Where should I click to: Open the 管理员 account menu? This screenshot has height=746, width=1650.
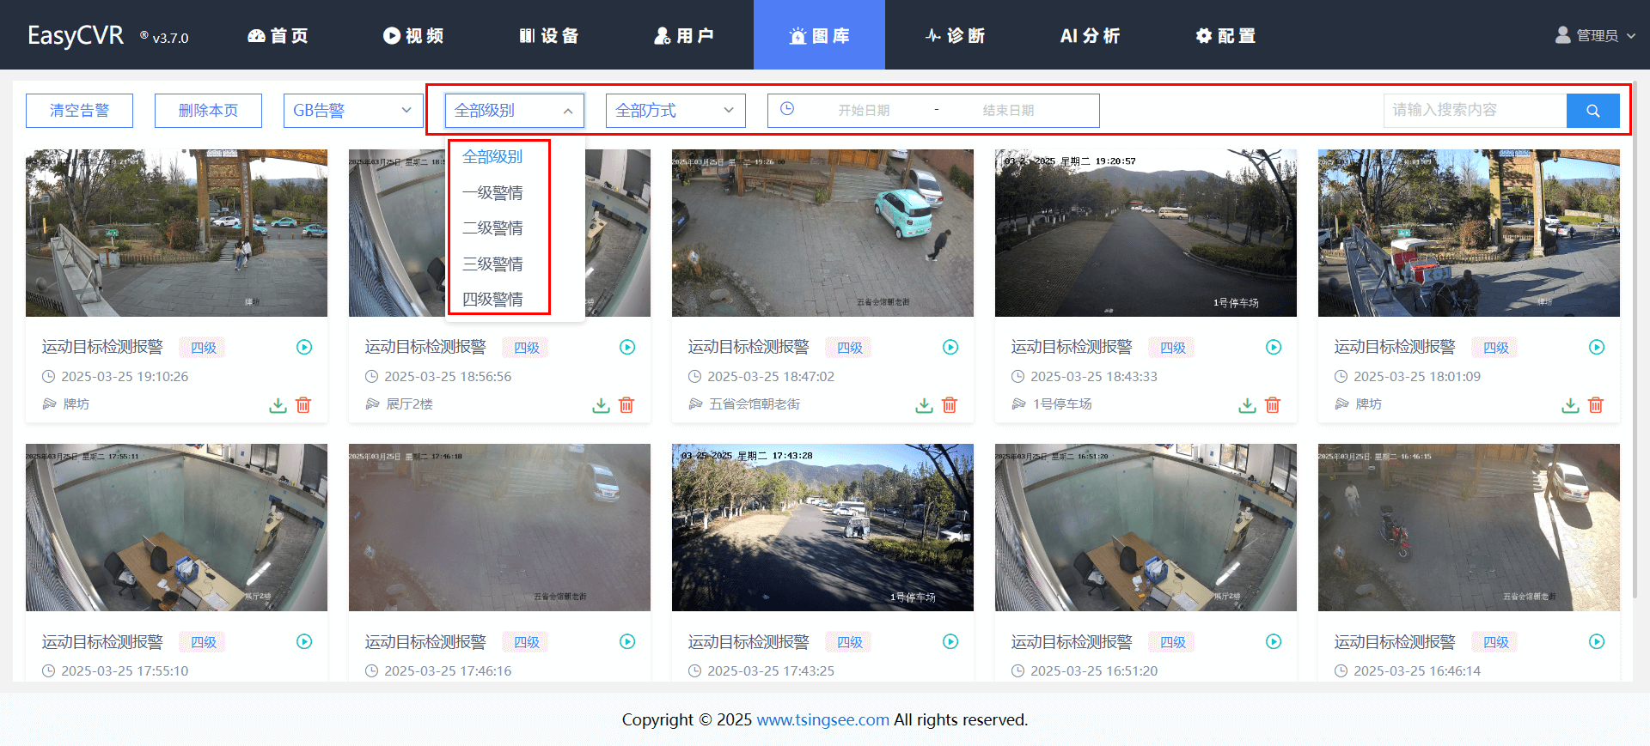[1596, 35]
